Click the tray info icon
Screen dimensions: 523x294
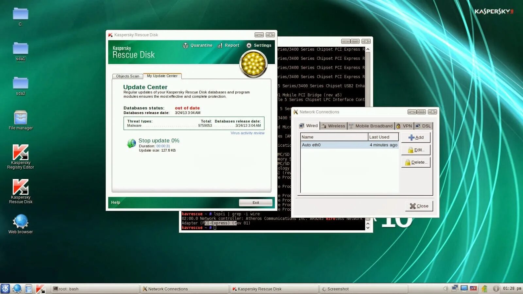[496, 288]
